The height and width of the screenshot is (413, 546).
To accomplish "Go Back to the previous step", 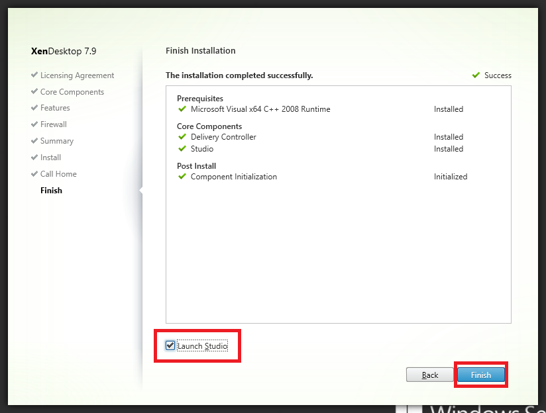I will point(430,375).
